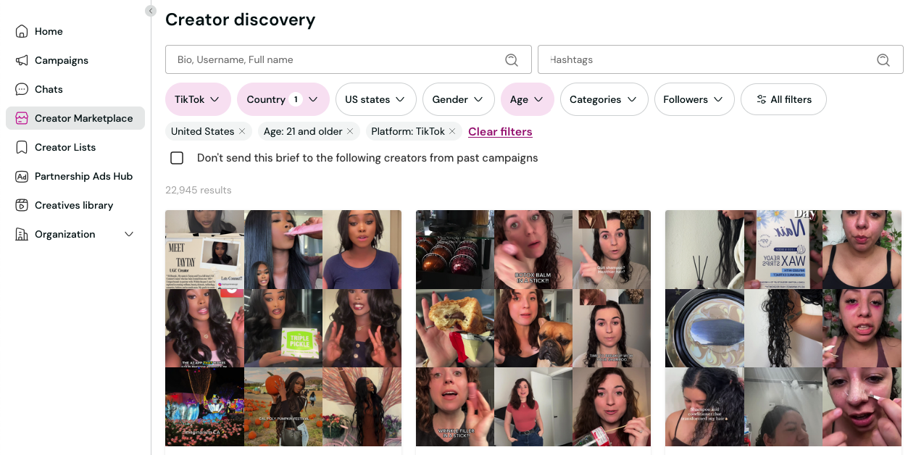Expand the Organization sidebar section
916x455 pixels.
[129, 234]
